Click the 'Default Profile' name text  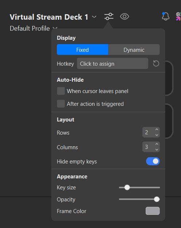pyautogui.click(x=30, y=28)
